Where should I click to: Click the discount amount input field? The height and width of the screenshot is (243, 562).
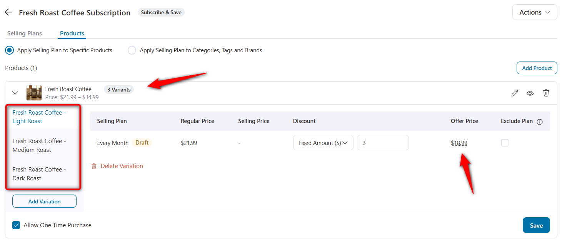point(383,143)
